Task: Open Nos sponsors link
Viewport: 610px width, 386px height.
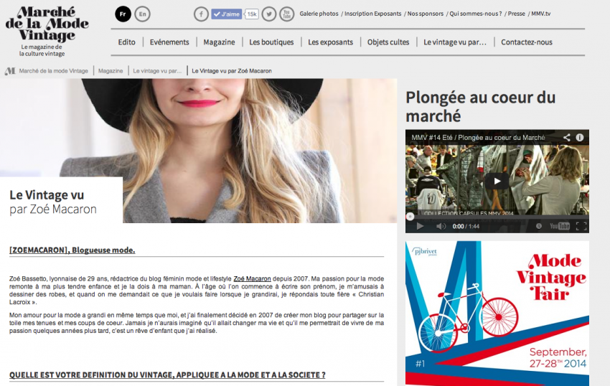Action: tap(426, 14)
